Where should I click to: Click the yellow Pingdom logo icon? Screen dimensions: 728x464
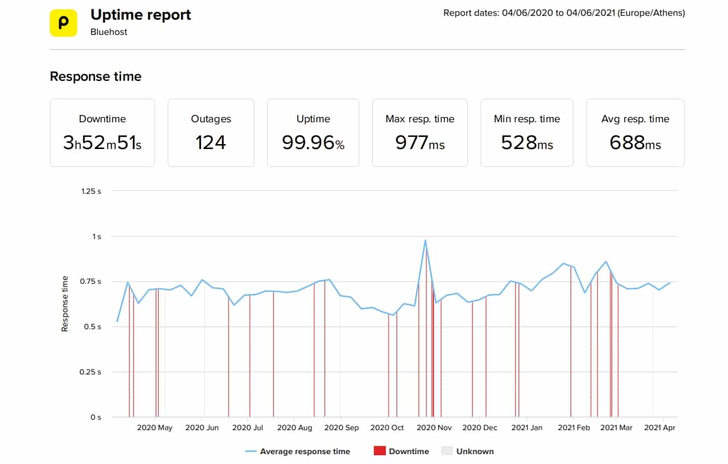63,23
